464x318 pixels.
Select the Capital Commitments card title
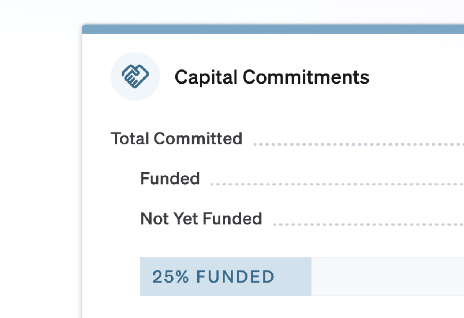pyautogui.click(x=272, y=77)
